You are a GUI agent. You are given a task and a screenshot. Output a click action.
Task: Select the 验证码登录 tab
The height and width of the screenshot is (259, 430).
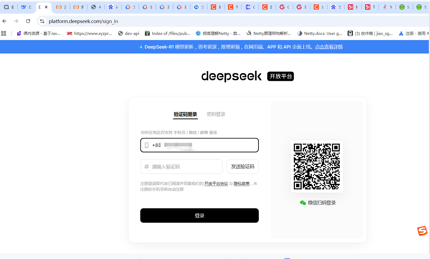(x=185, y=114)
